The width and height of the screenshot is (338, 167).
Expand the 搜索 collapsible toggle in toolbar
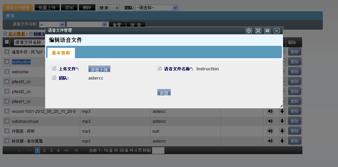(x=109, y=8)
